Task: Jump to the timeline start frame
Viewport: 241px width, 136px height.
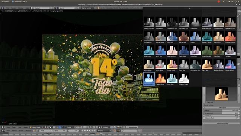Action: [82, 131]
